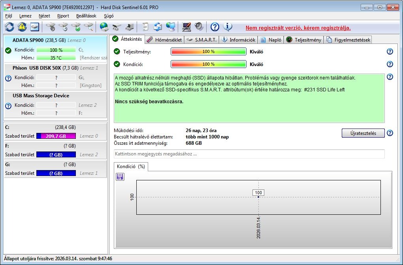
Task: Select the Áttekintés tab
Action: 128,39
